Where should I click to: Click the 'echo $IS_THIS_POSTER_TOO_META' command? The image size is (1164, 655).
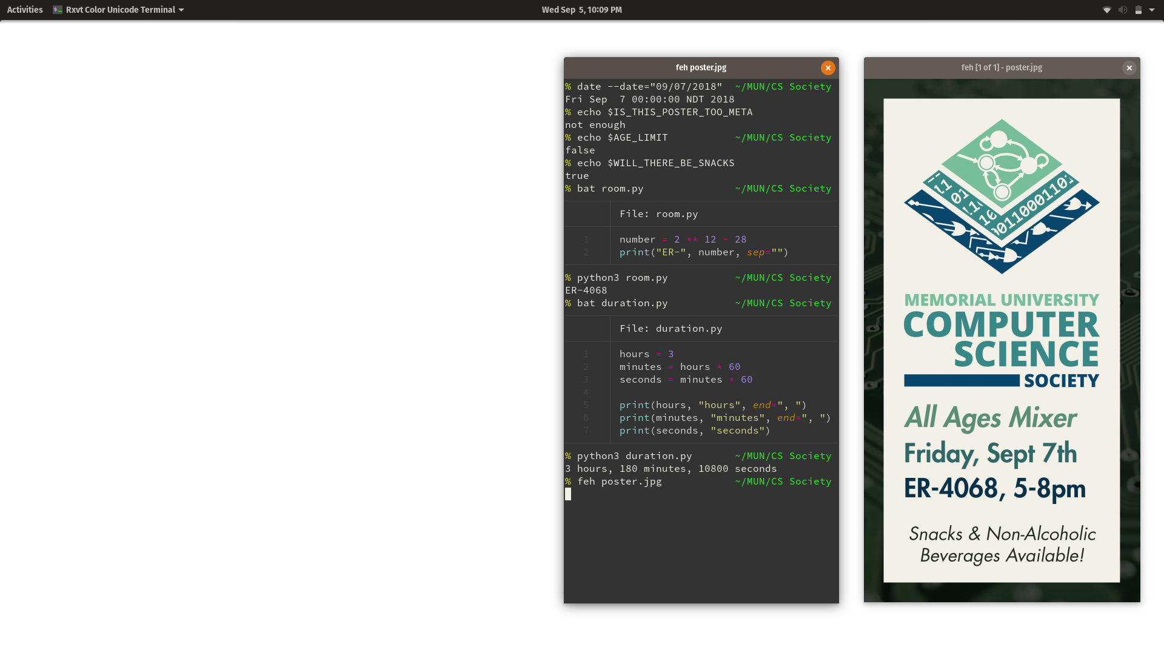coord(664,112)
